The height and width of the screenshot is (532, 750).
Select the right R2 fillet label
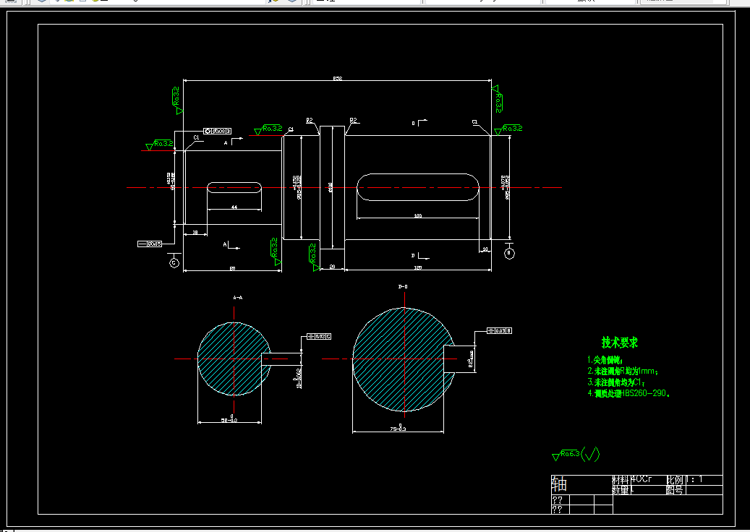[x=354, y=121]
